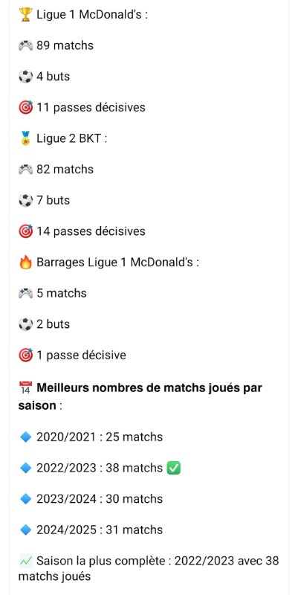This screenshot has height=595, width=298.
Task: Click the soccer ball beside 7 buts
Action: coord(25,200)
